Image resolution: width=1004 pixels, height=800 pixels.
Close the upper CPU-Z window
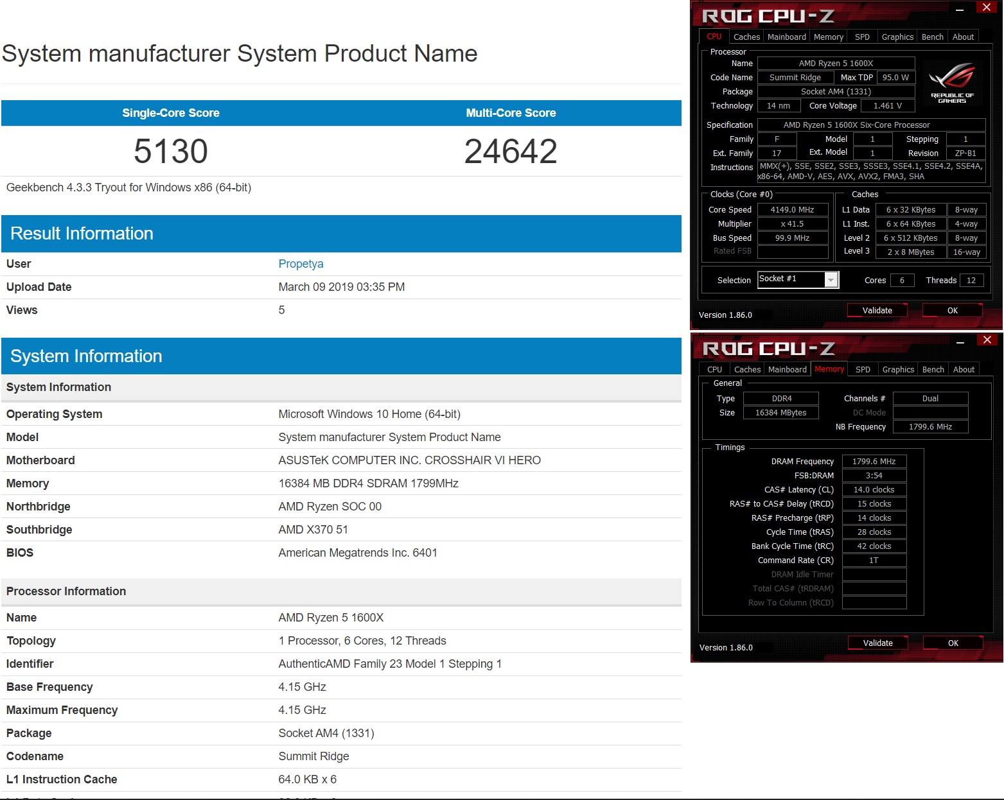(987, 8)
